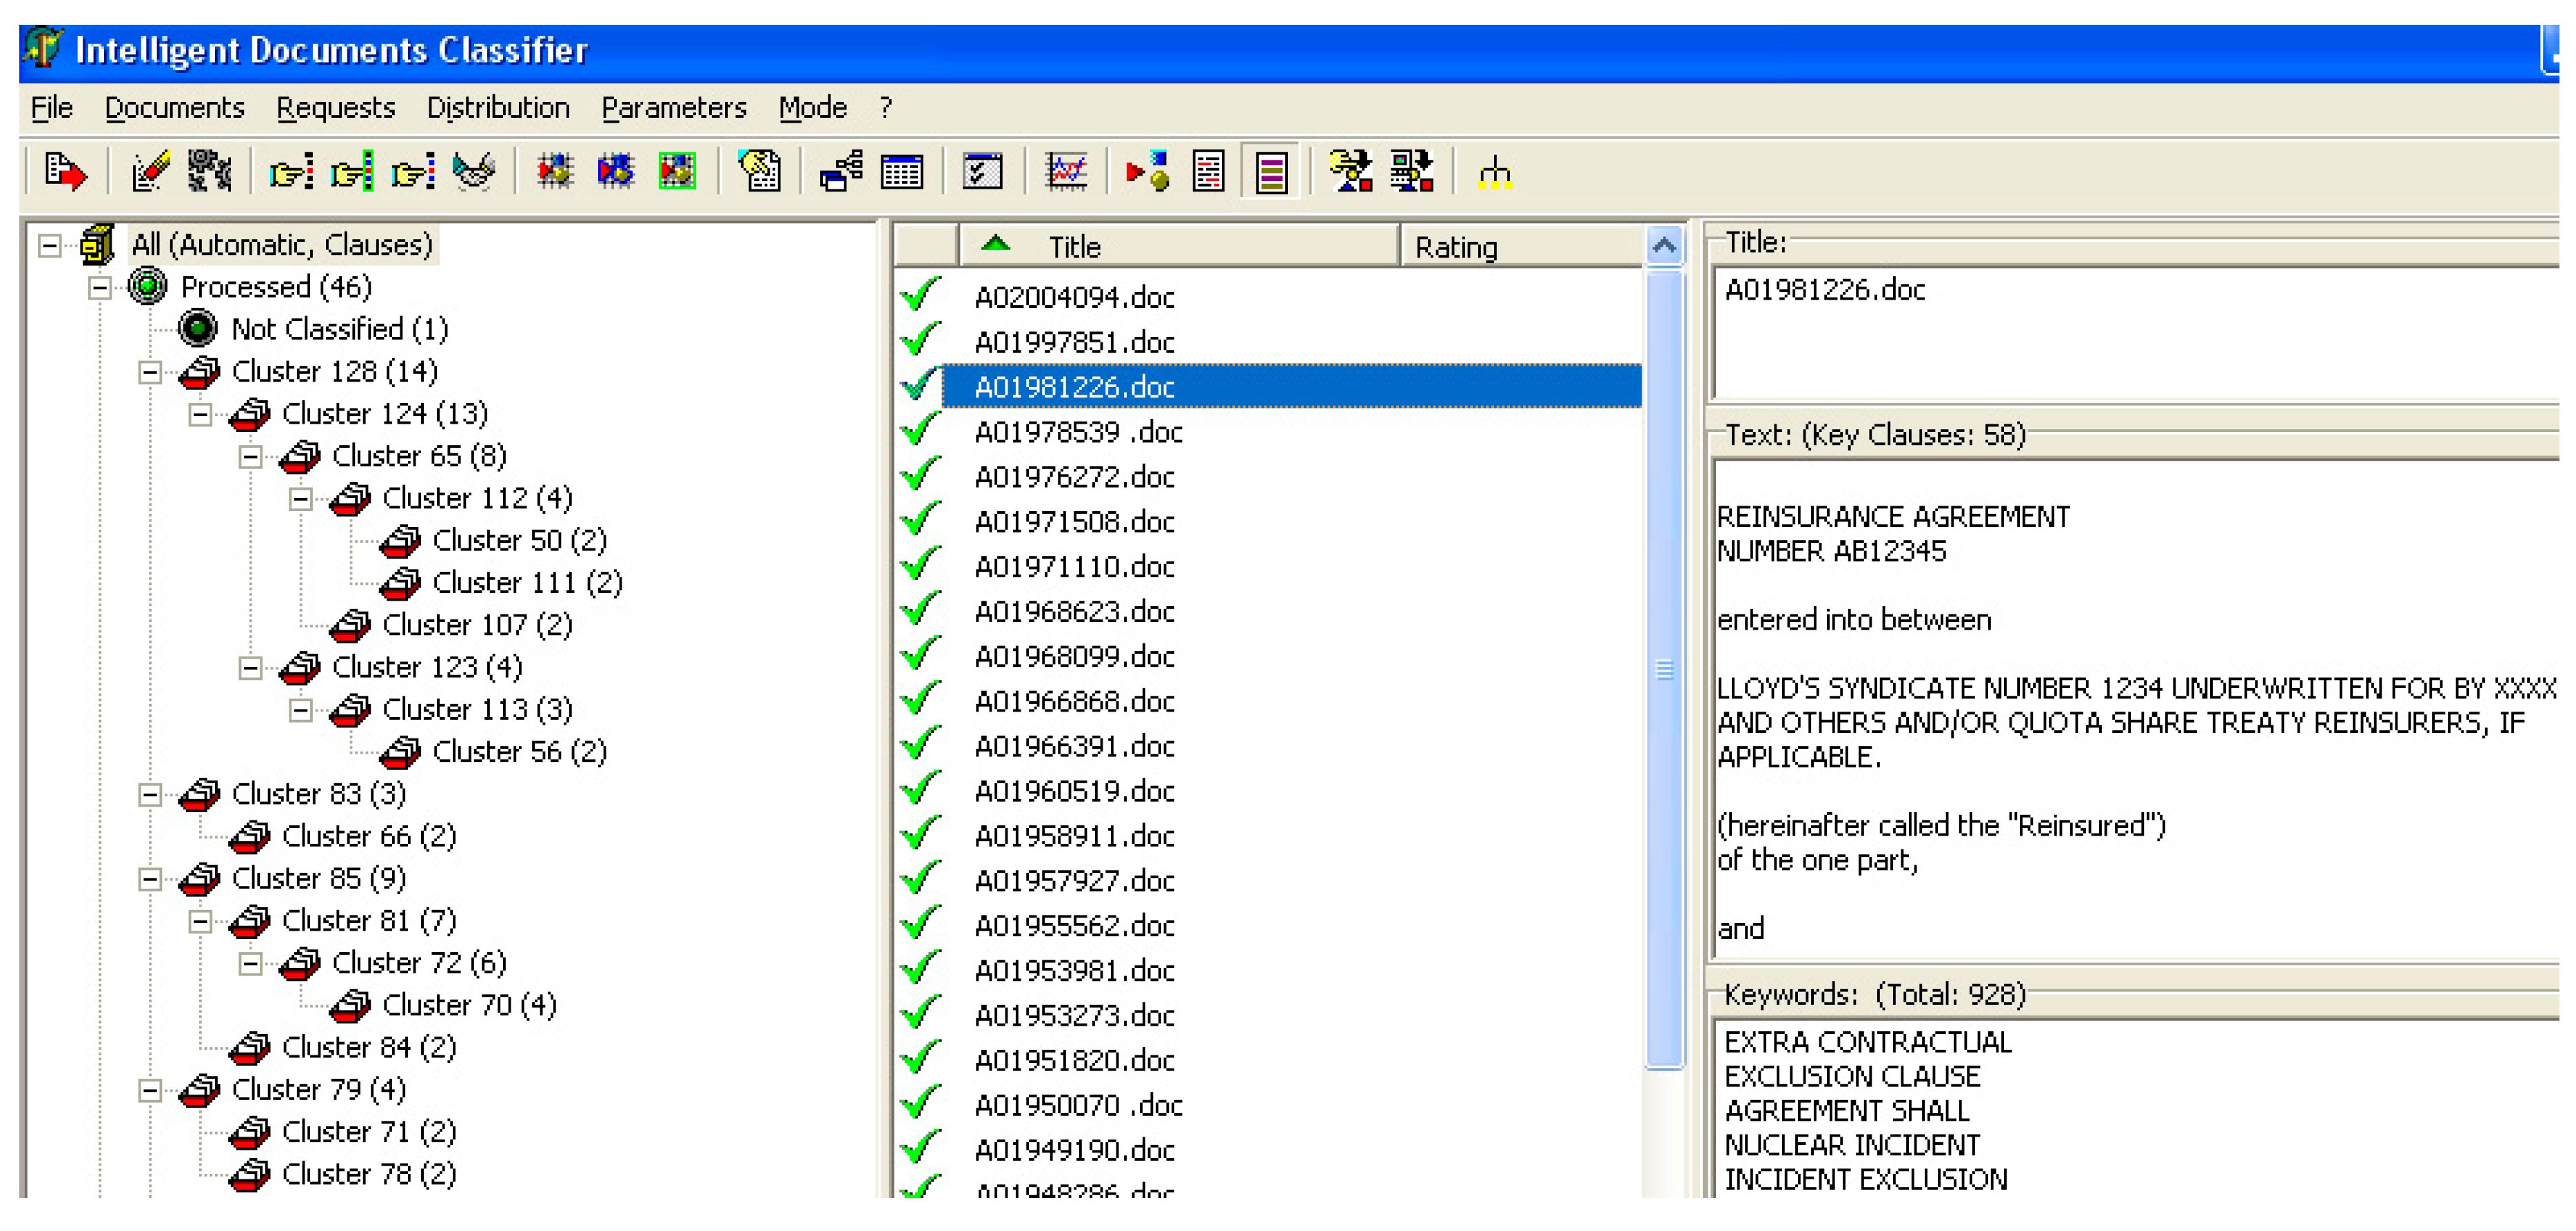Click the handshake icon in toolbar
2576x1231 pixels.
pos(474,172)
